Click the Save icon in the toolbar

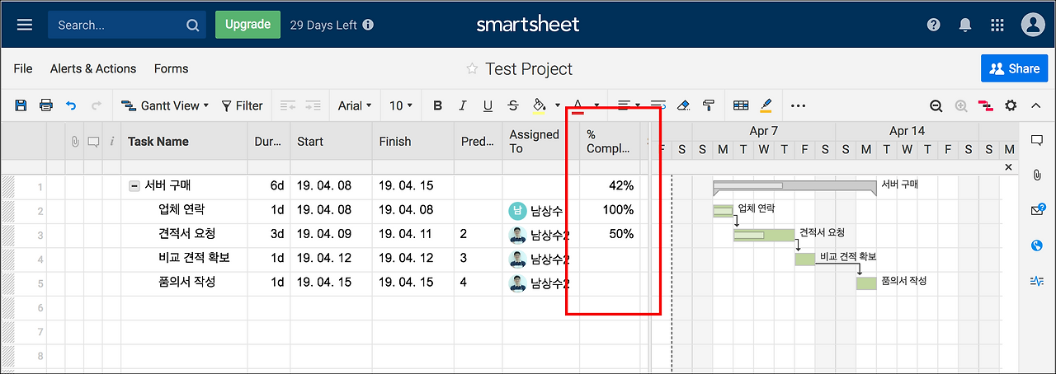click(21, 105)
